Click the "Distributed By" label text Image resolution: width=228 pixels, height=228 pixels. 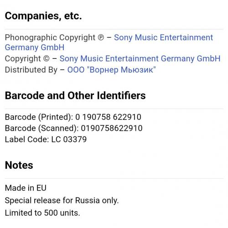pos(31,70)
